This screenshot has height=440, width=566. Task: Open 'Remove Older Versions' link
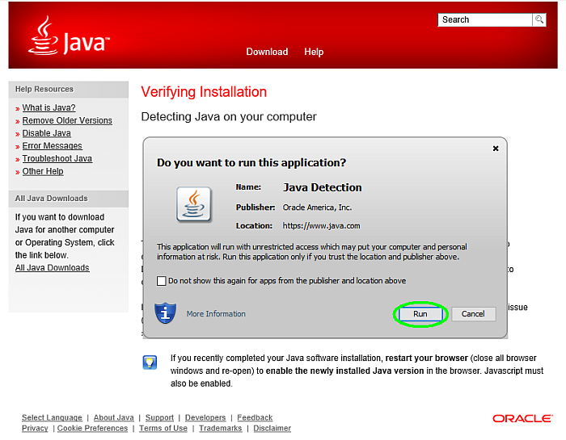coord(67,120)
